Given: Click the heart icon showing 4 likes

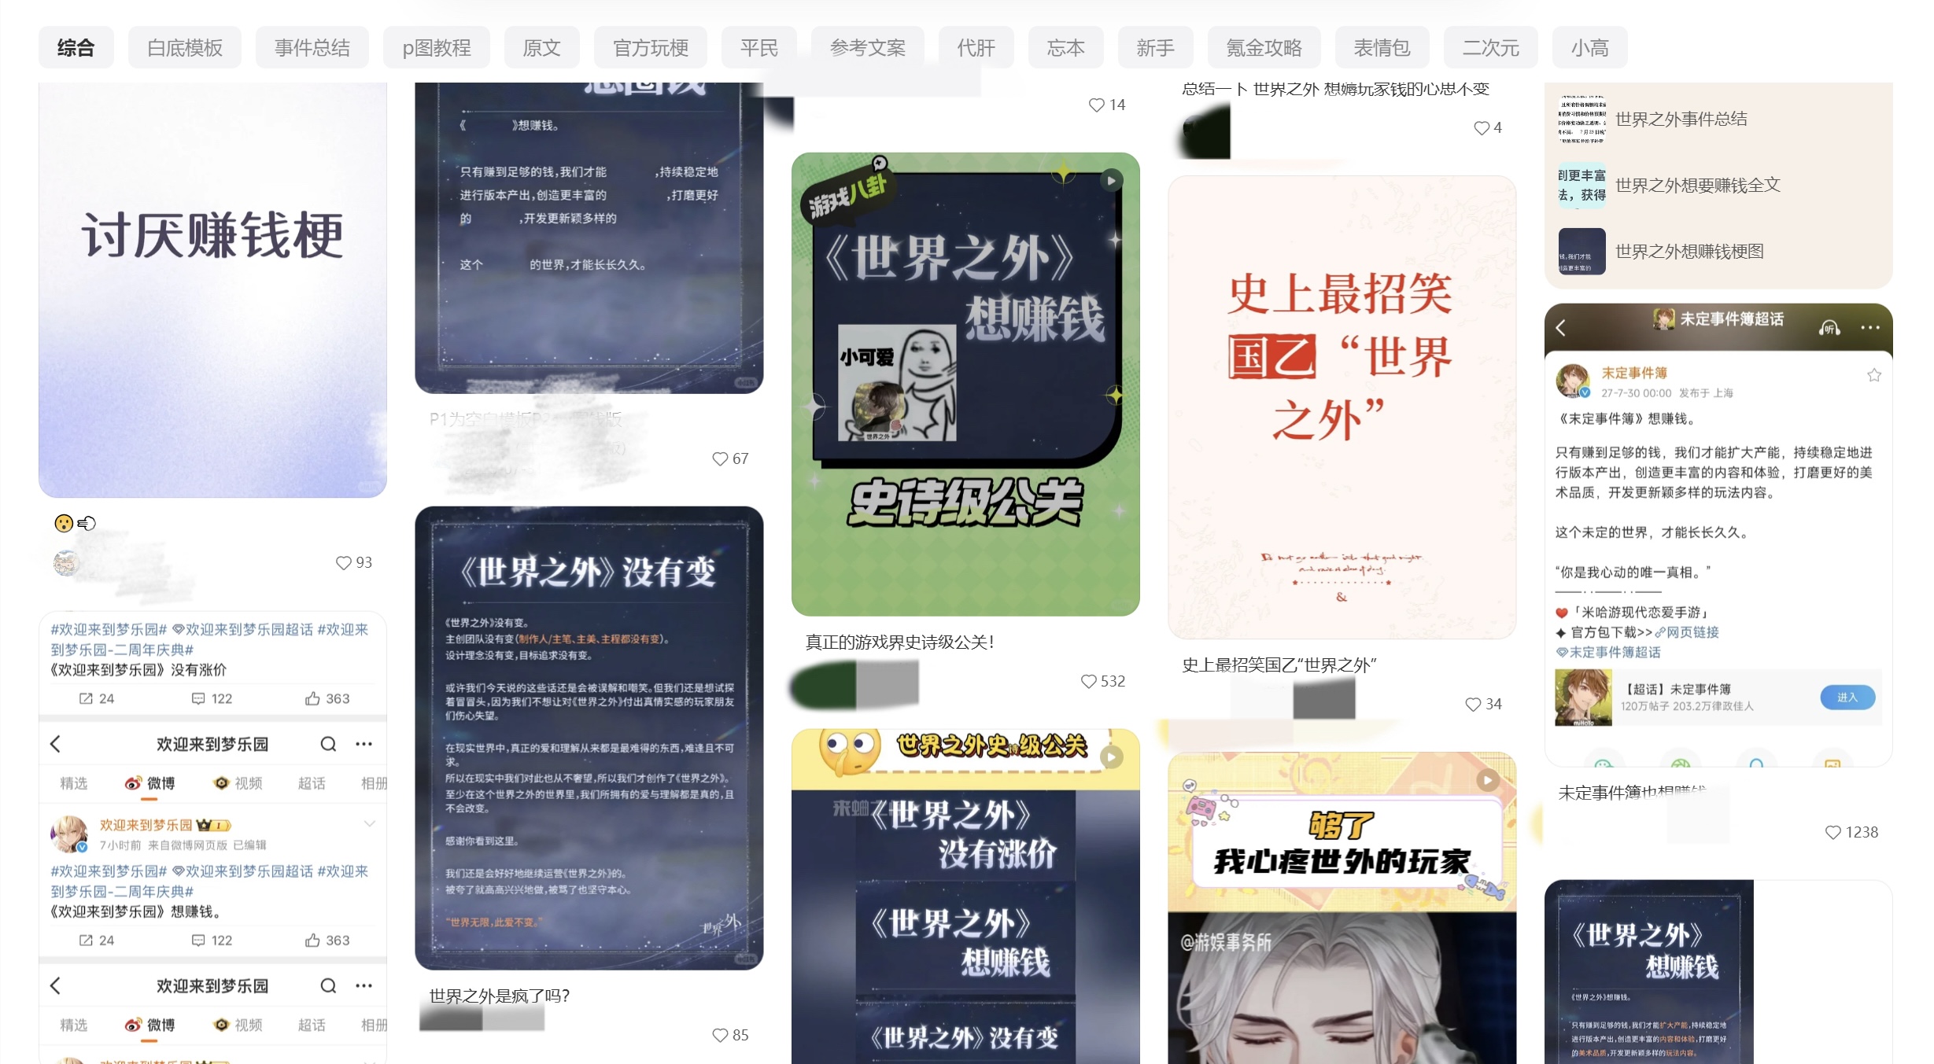Looking at the screenshot, I should [1481, 128].
